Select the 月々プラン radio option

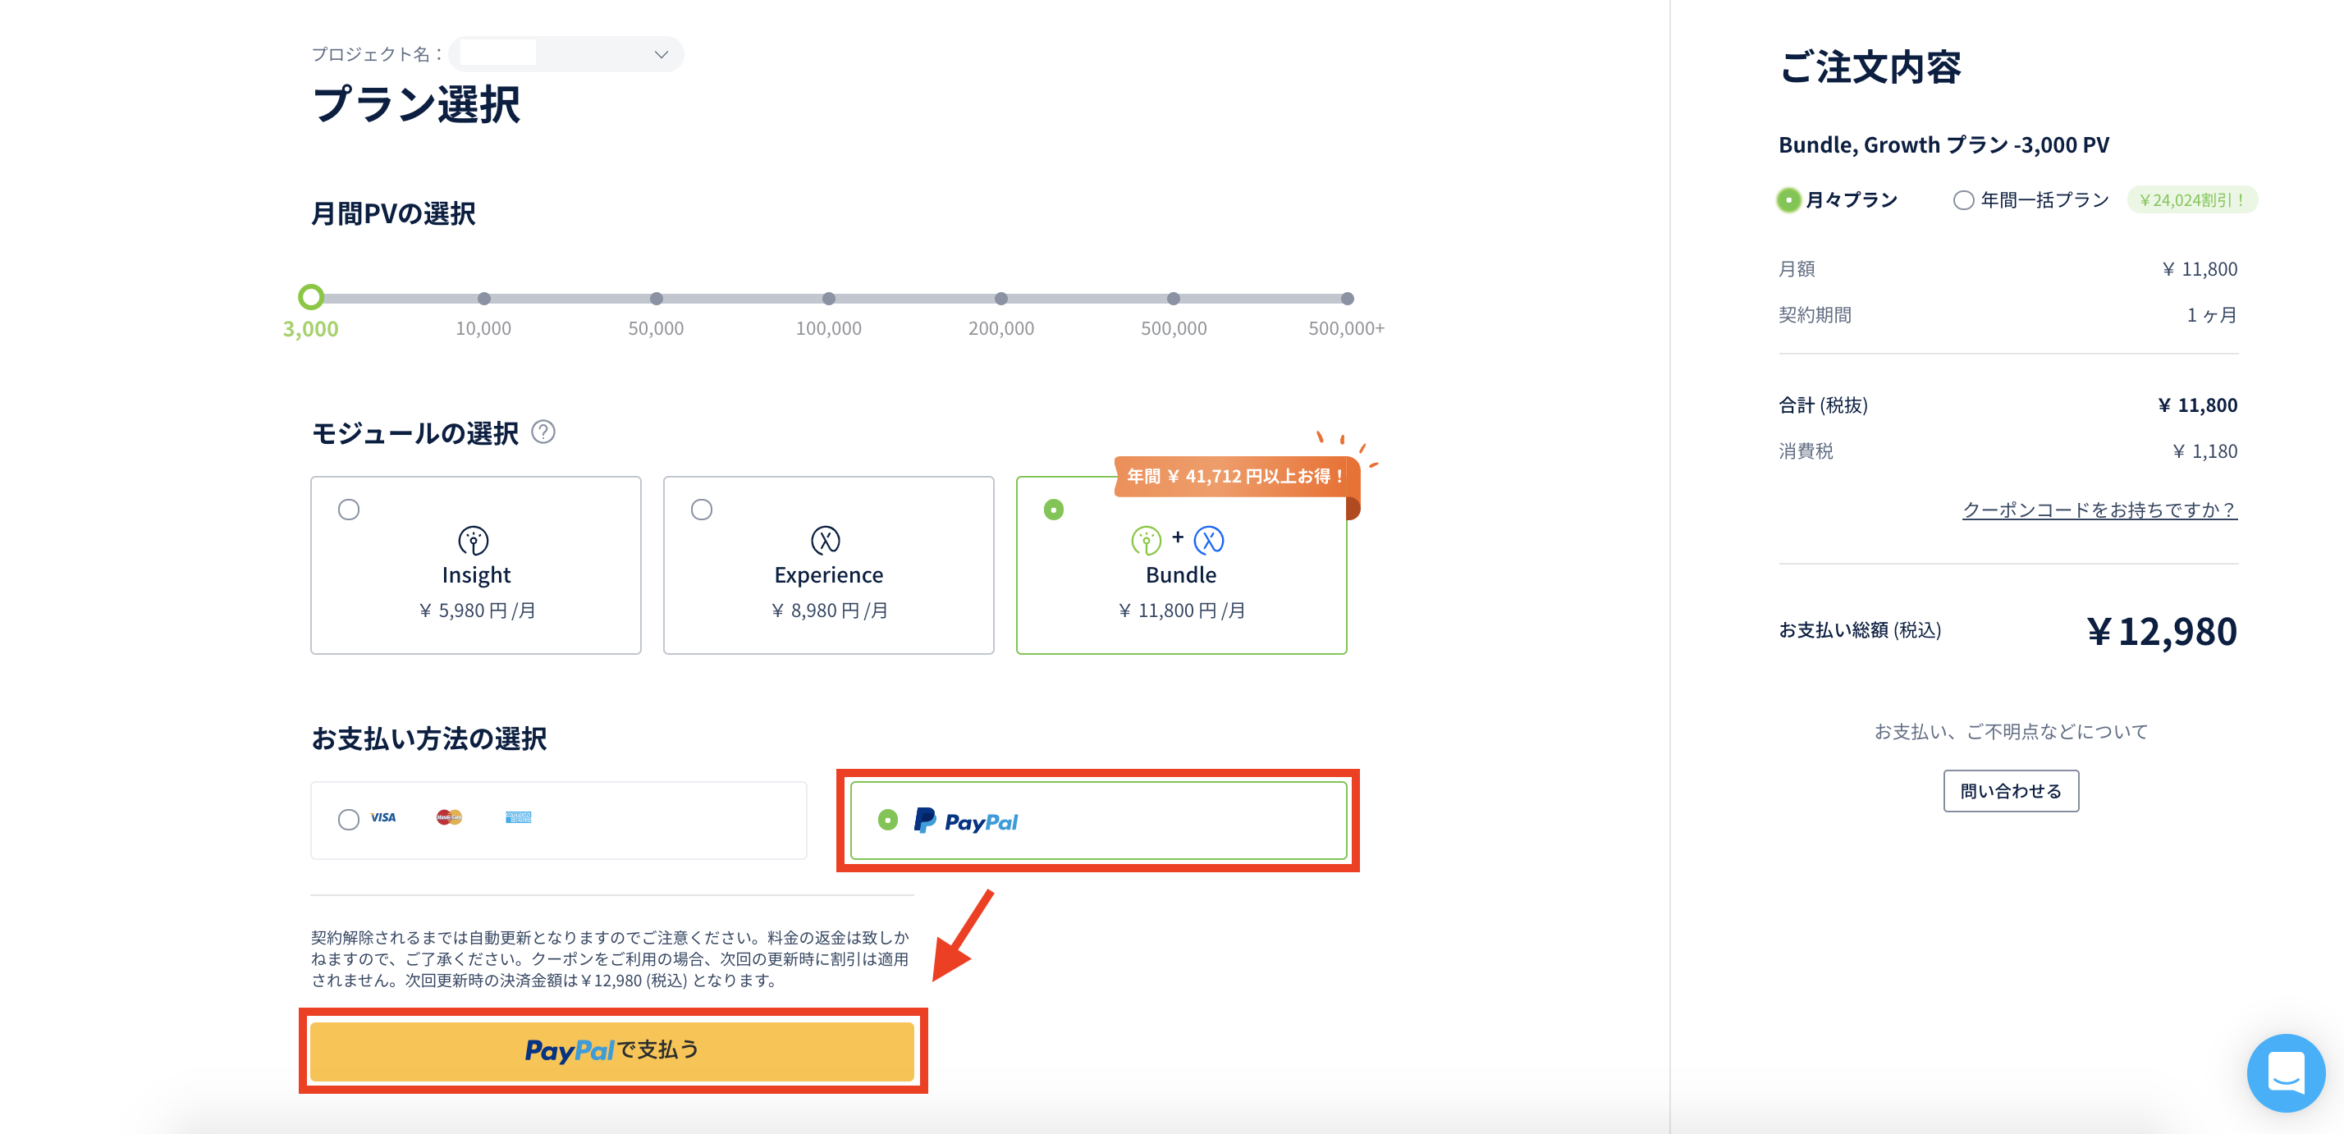[x=1789, y=200]
